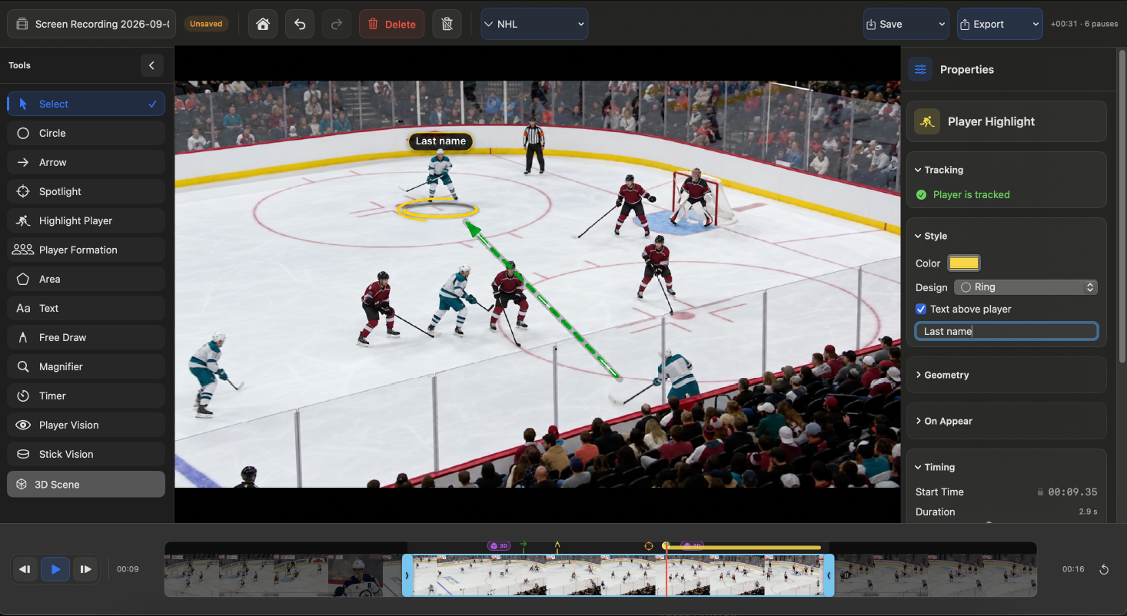The height and width of the screenshot is (616, 1127).
Task: Add a Timer element
Action: coord(86,396)
